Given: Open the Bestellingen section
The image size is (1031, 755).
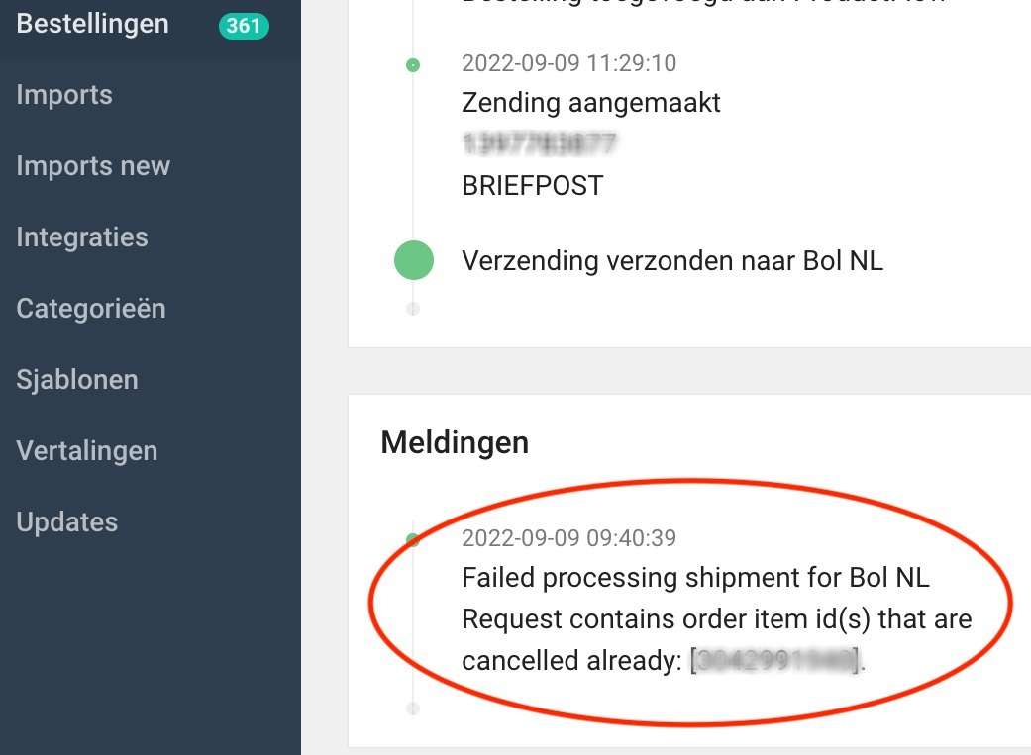Looking at the screenshot, I should point(92,24).
